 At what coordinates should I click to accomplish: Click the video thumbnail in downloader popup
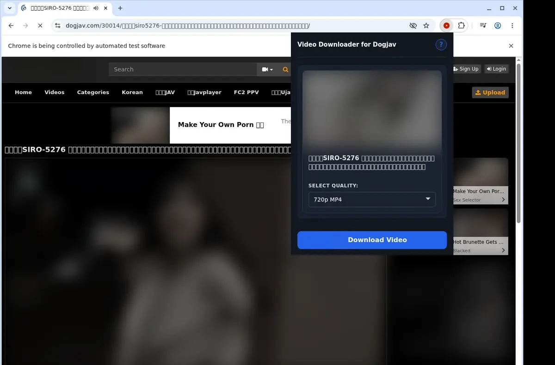pyautogui.click(x=372, y=110)
